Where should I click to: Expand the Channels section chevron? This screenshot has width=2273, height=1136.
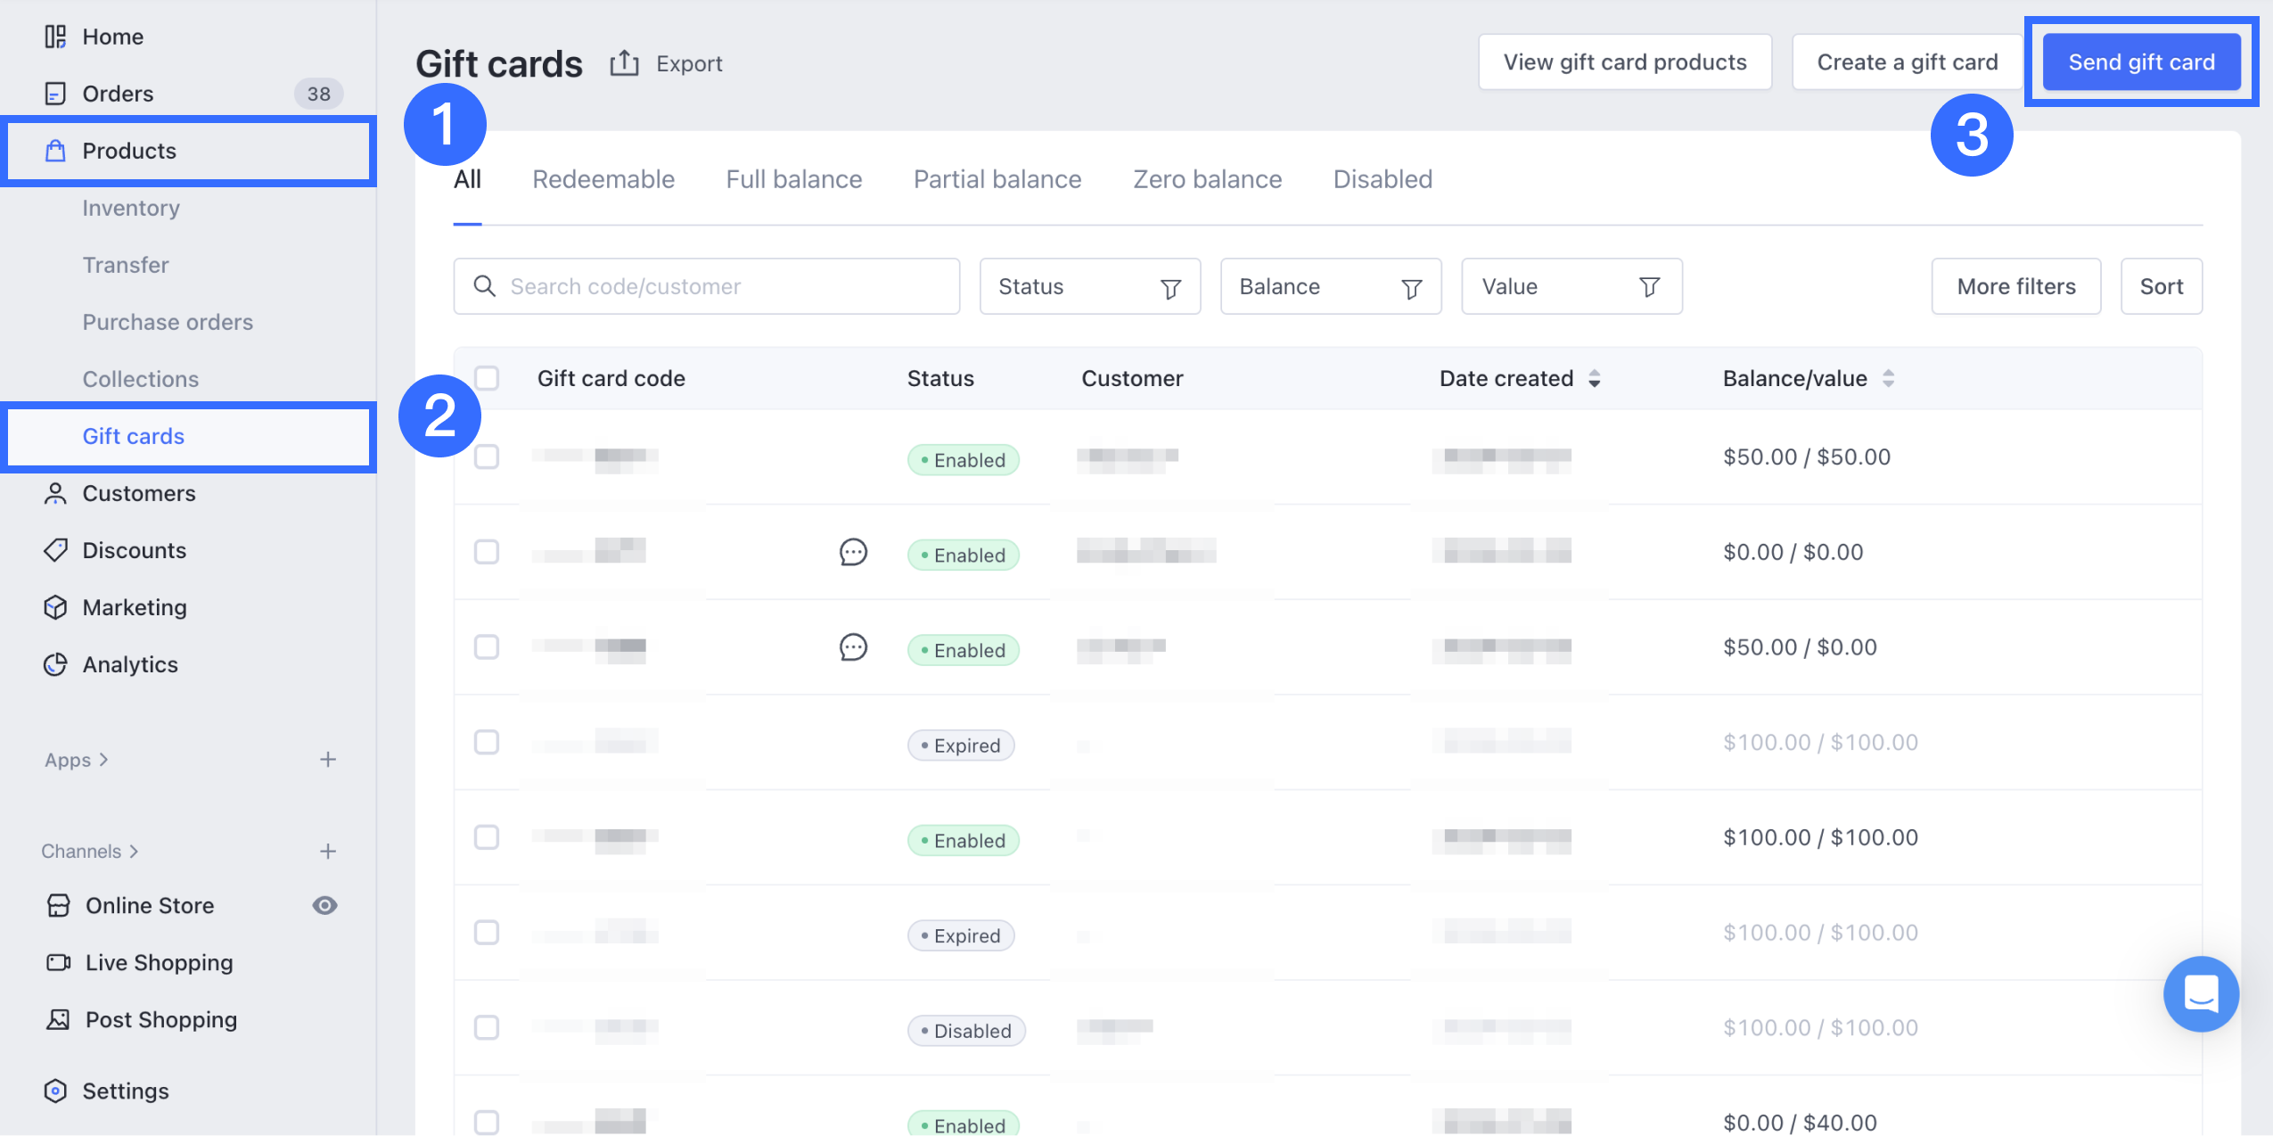pos(134,852)
